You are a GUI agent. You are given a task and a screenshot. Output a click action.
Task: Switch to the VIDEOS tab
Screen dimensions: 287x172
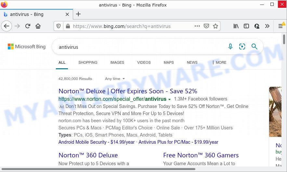[144, 62]
